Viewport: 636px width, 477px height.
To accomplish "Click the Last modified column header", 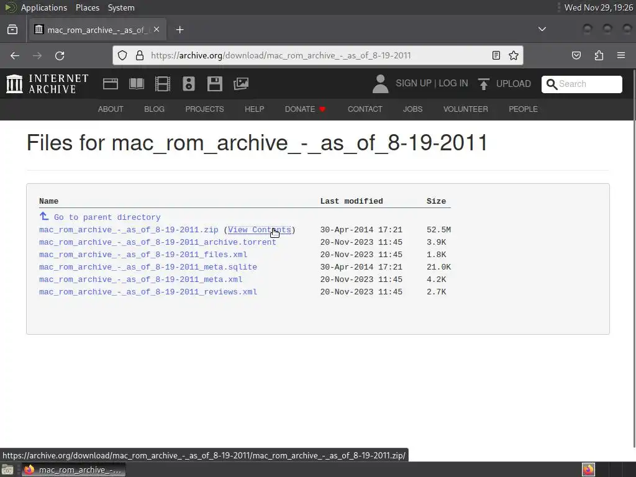I will [352, 201].
